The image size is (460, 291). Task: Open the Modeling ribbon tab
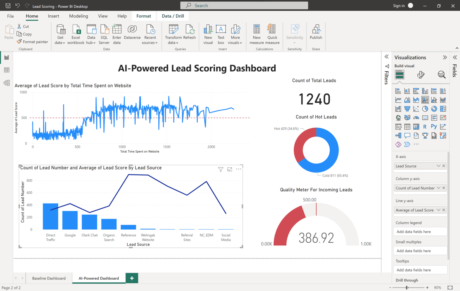tap(79, 16)
